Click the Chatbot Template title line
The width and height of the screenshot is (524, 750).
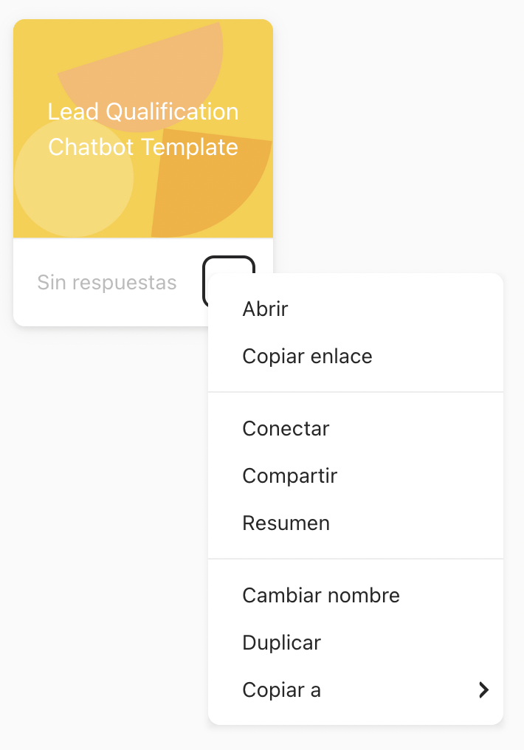coord(143,147)
